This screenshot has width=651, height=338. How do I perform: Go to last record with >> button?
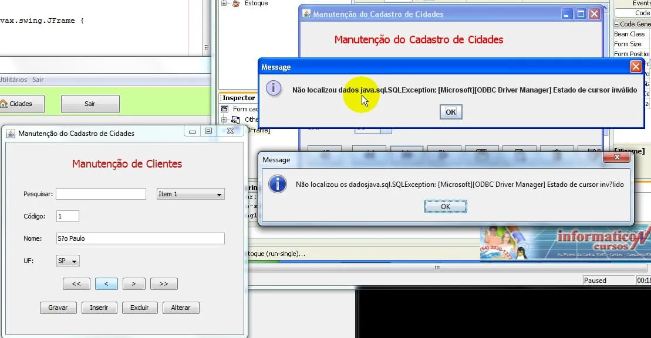(x=164, y=284)
